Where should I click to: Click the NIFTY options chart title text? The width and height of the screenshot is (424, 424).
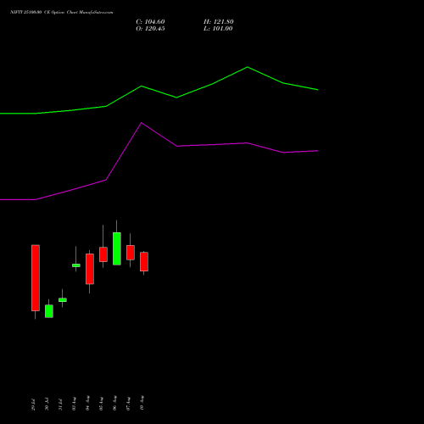point(62,13)
